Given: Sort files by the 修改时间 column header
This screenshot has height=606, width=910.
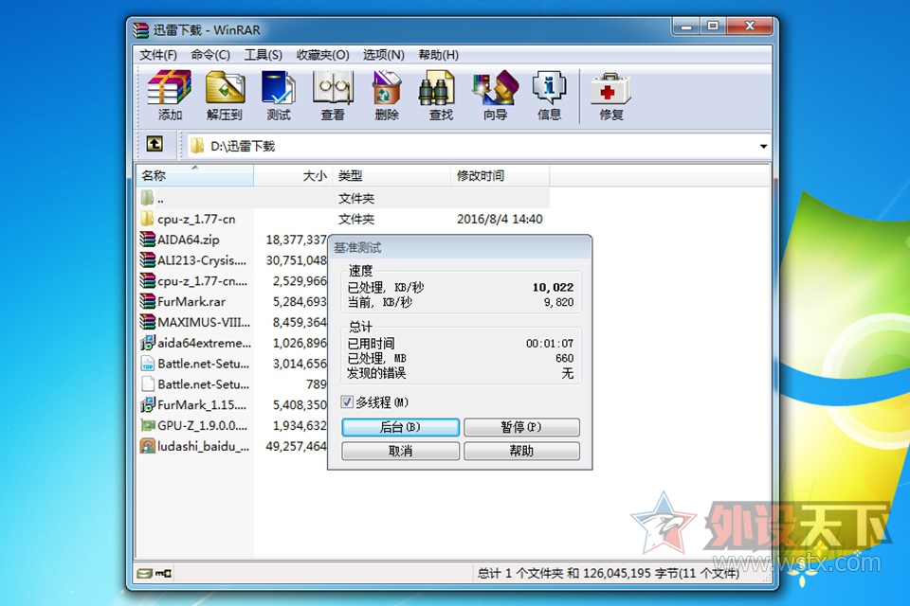Looking at the screenshot, I should tap(500, 176).
